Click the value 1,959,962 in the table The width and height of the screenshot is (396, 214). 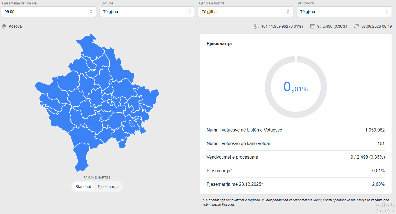375,130
